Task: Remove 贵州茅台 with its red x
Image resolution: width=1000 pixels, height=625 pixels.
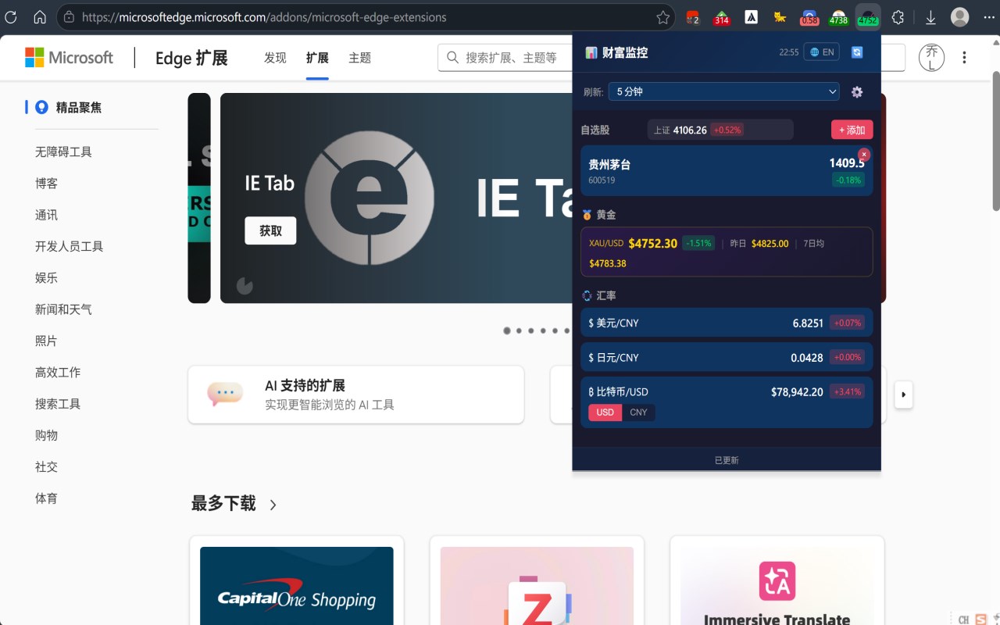Action: click(x=864, y=155)
